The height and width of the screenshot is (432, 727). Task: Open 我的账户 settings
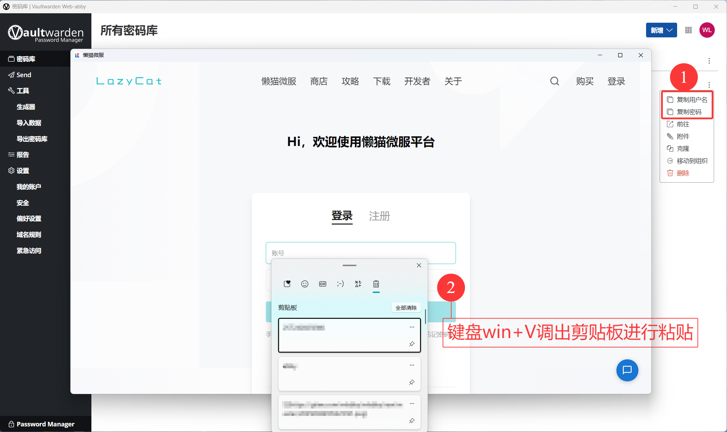(x=29, y=187)
